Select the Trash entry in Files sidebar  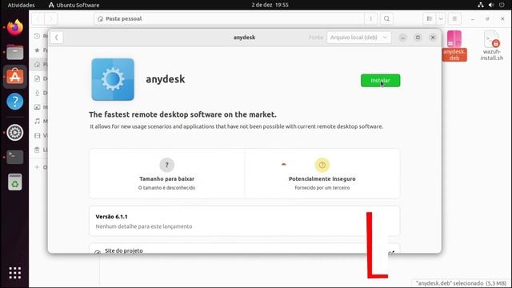[38, 150]
